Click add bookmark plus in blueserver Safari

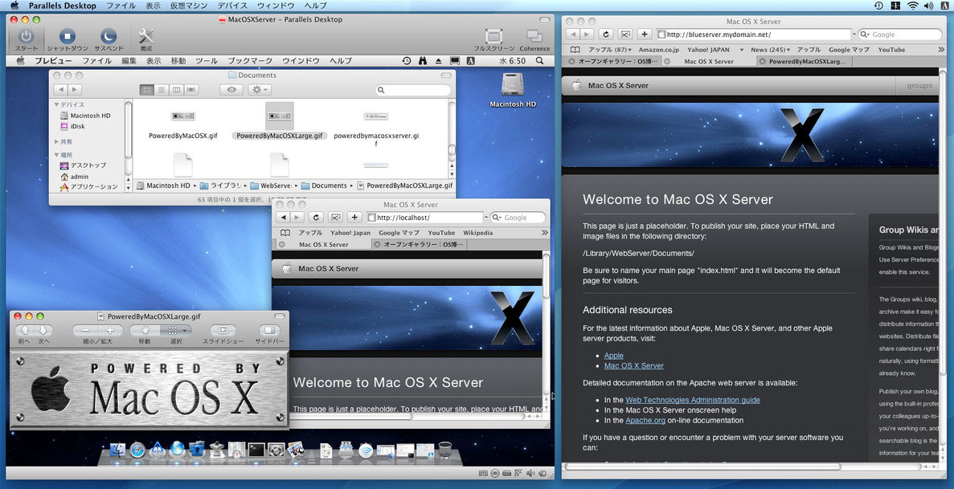pos(645,34)
